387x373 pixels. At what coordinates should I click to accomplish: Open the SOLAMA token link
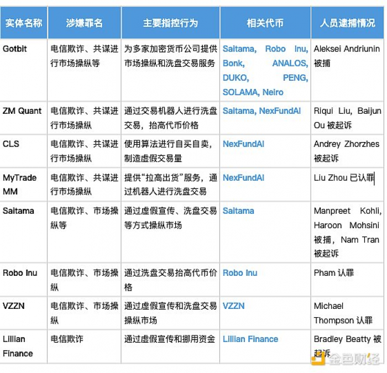241,92
